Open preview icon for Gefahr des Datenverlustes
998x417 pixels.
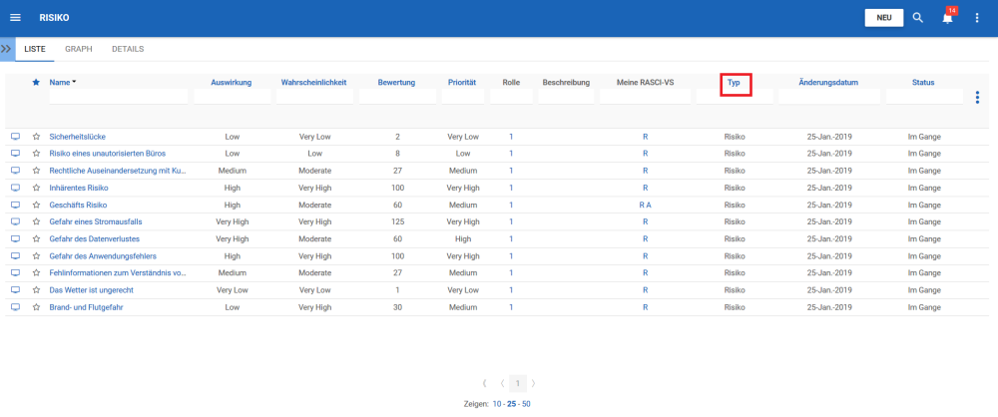click(x=15, y=238)
